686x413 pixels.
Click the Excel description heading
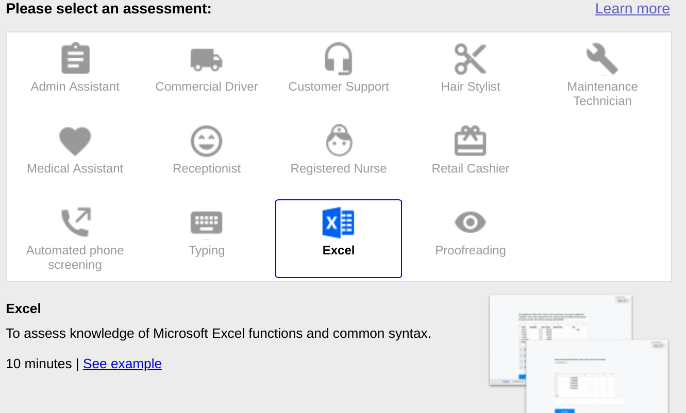[x=23, y=308]
